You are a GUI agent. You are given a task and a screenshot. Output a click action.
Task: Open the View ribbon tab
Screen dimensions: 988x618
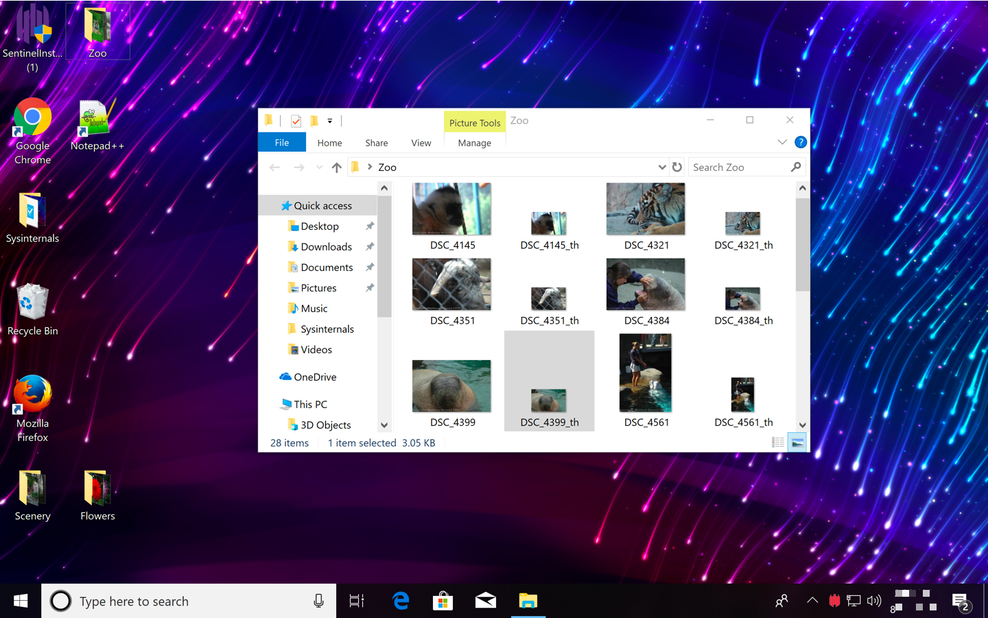(421, 143)
